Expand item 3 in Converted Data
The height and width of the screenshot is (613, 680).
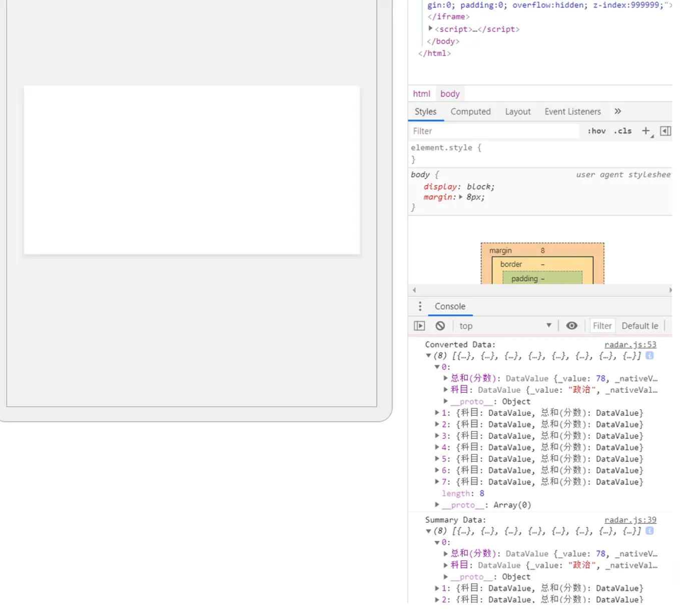tap(437, 436)
